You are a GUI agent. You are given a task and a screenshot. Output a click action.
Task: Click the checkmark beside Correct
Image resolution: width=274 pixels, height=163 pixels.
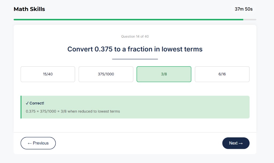coord(27,103)
